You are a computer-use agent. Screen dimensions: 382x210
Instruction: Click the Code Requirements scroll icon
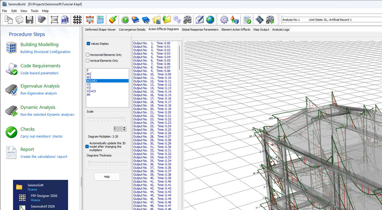click(11, 69)
